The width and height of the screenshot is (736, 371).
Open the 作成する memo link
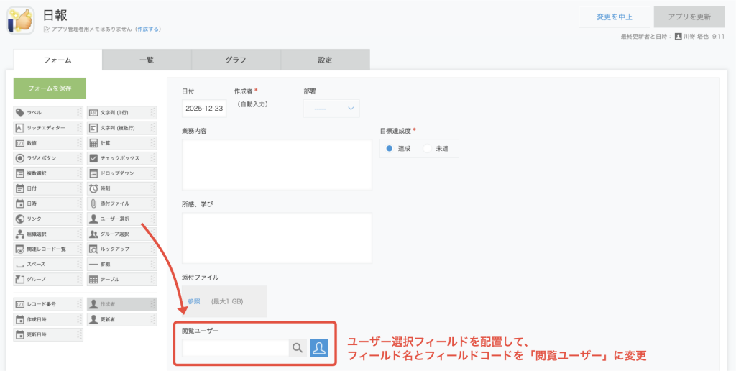148,29
